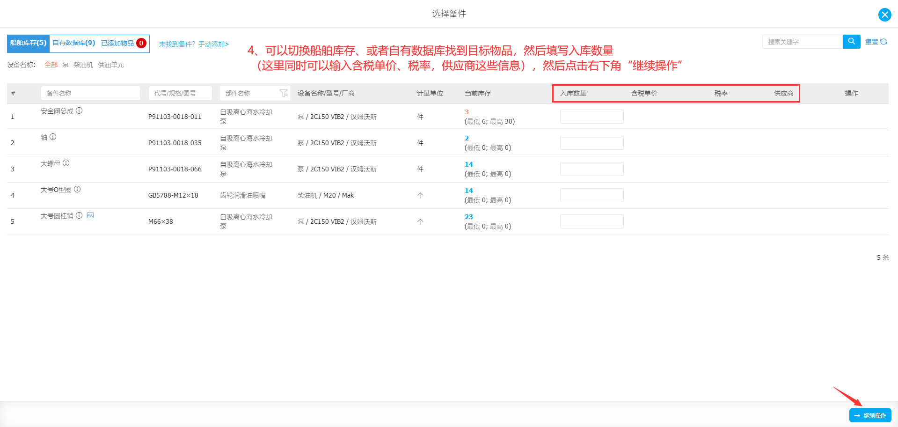Filter equipment by 泵
This screenshot has width=898, height=427.
(x=66, y=65)
